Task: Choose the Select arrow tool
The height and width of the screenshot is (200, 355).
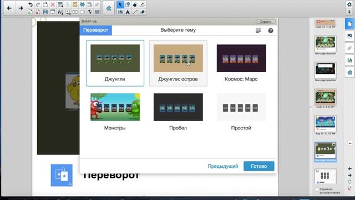Action: click(120, 4)
